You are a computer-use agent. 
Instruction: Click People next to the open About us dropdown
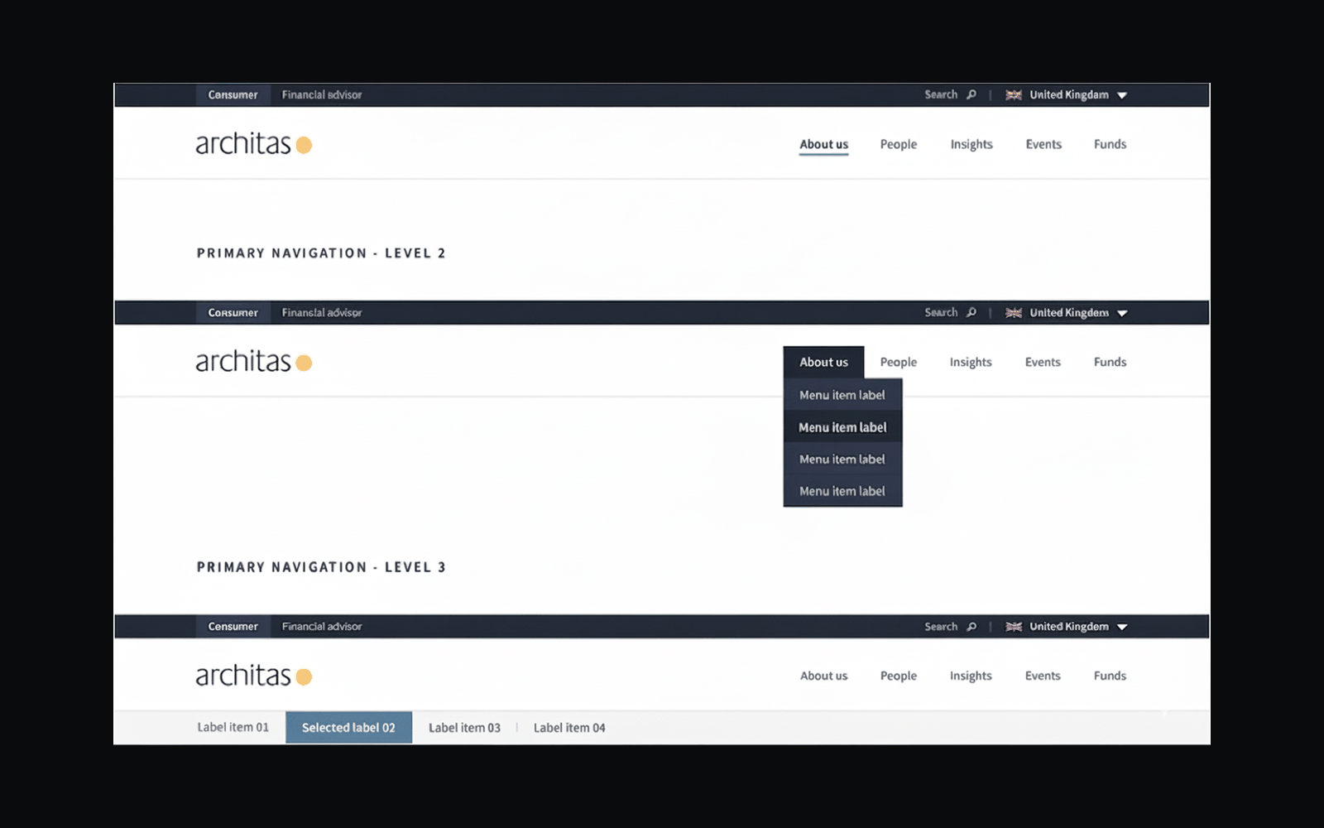[899, 362]
